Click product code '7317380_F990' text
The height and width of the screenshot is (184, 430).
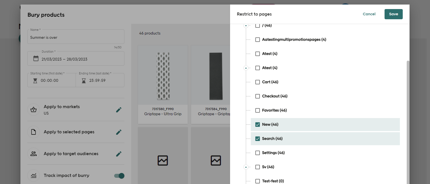click(x=163, y=109)
